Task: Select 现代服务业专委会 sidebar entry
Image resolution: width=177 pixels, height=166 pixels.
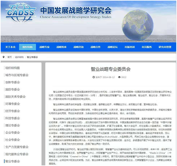Action: [x=17, y=154]
